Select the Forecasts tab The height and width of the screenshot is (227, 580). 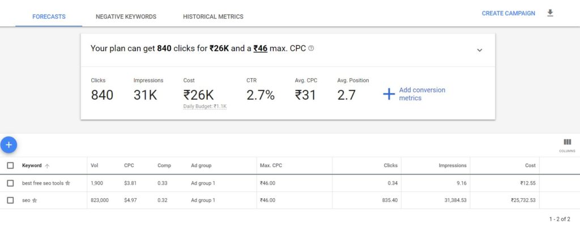pos(49,16)
